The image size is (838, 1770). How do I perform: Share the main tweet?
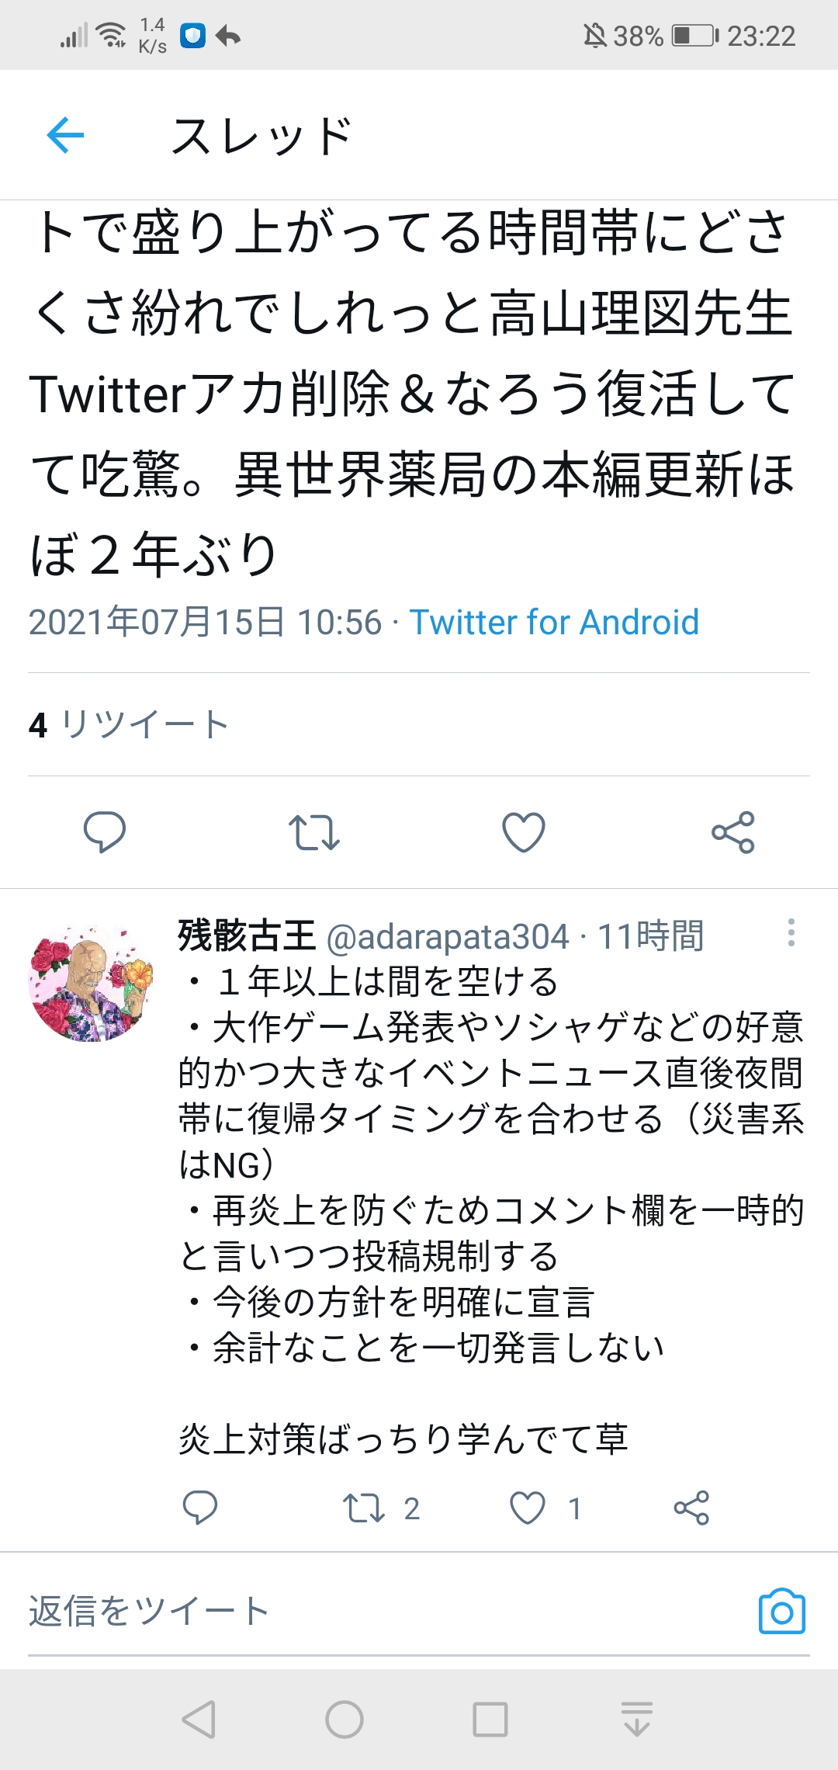pos(733,832)
